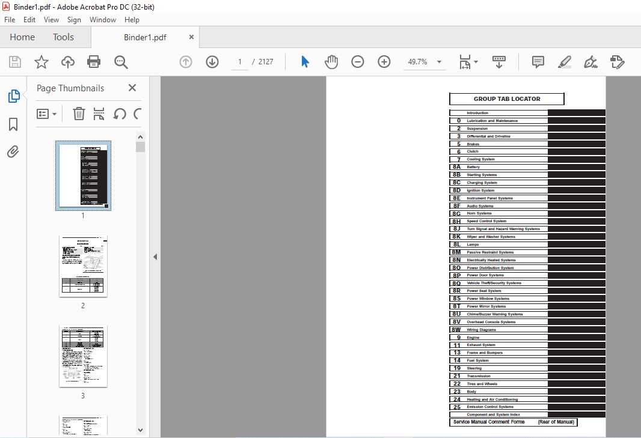
Task: Click the GROUP TAB LOCATOR heading
Action: pyautogui.click(x=507, y=99)
